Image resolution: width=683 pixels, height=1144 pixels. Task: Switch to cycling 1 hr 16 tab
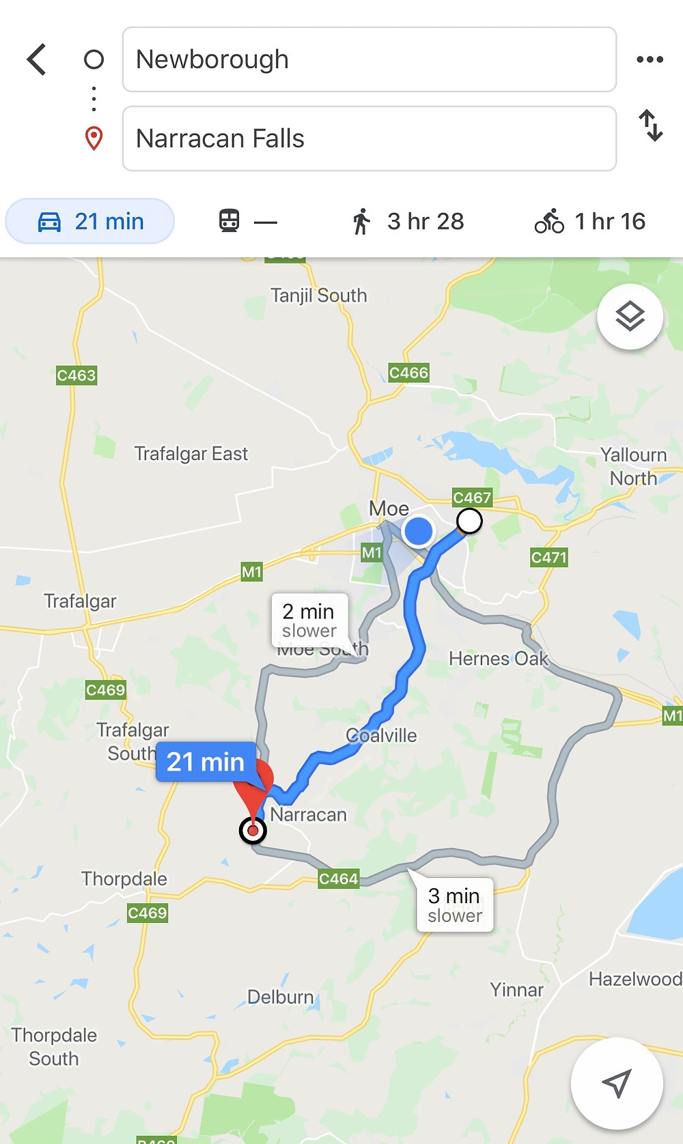click(589, 221)
